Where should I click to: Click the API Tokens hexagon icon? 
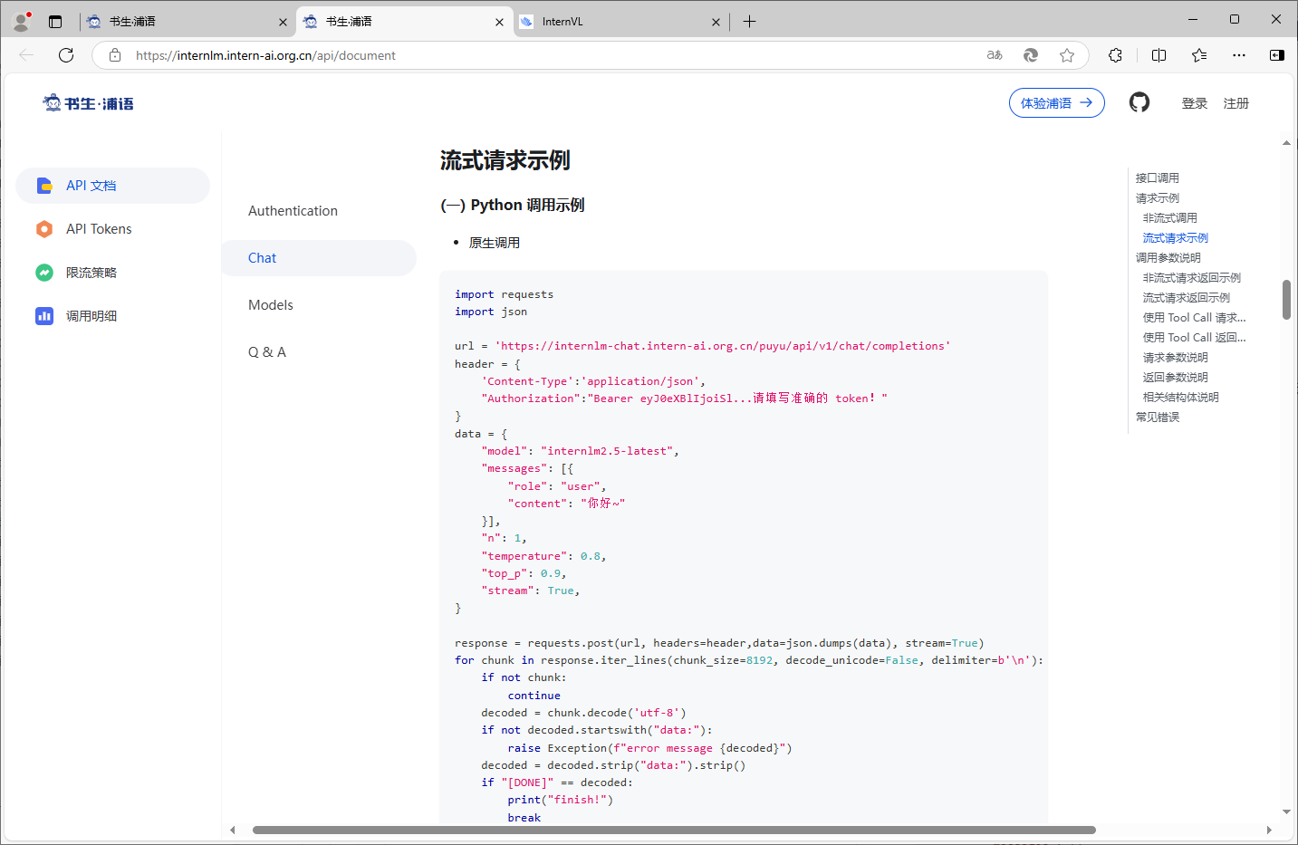(x=44, y=229)
